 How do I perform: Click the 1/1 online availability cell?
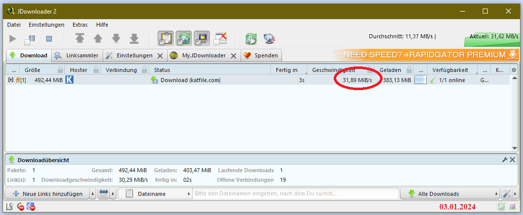[x=452, y=80]
